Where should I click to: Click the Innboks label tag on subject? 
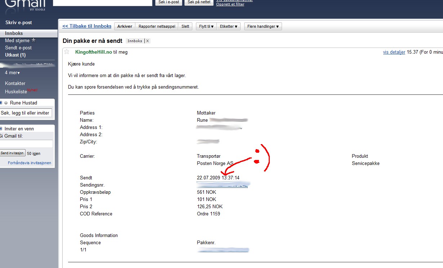pos(135,41)
